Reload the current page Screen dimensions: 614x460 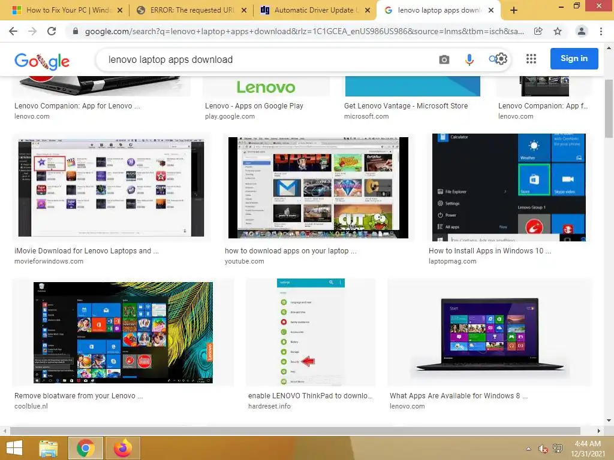[x=52, y=31]
